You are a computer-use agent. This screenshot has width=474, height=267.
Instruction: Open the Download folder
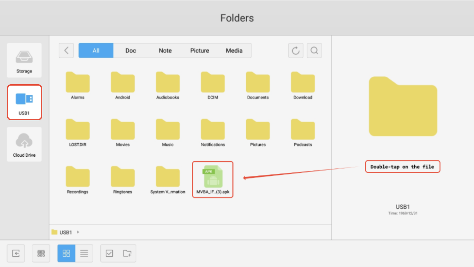coord(303,83)
